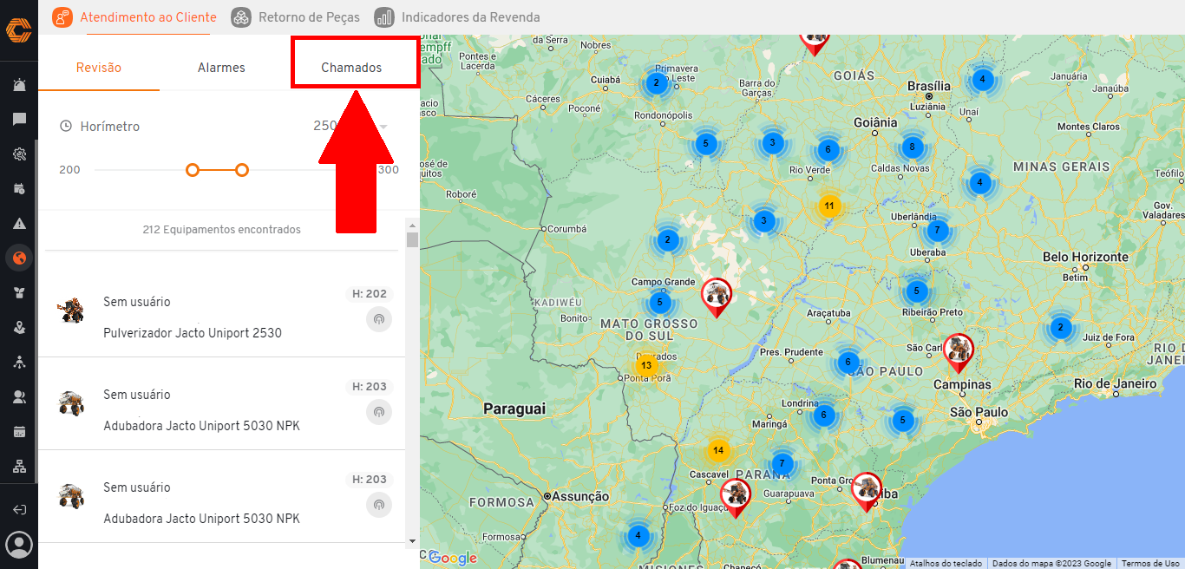Viewport: 1185px width, 569px height.
Task: Open the Retorno de Peças tab
Action: point(296,17)
